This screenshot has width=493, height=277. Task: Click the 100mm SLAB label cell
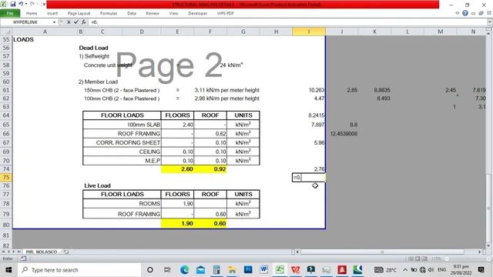[x=122, y=125]
